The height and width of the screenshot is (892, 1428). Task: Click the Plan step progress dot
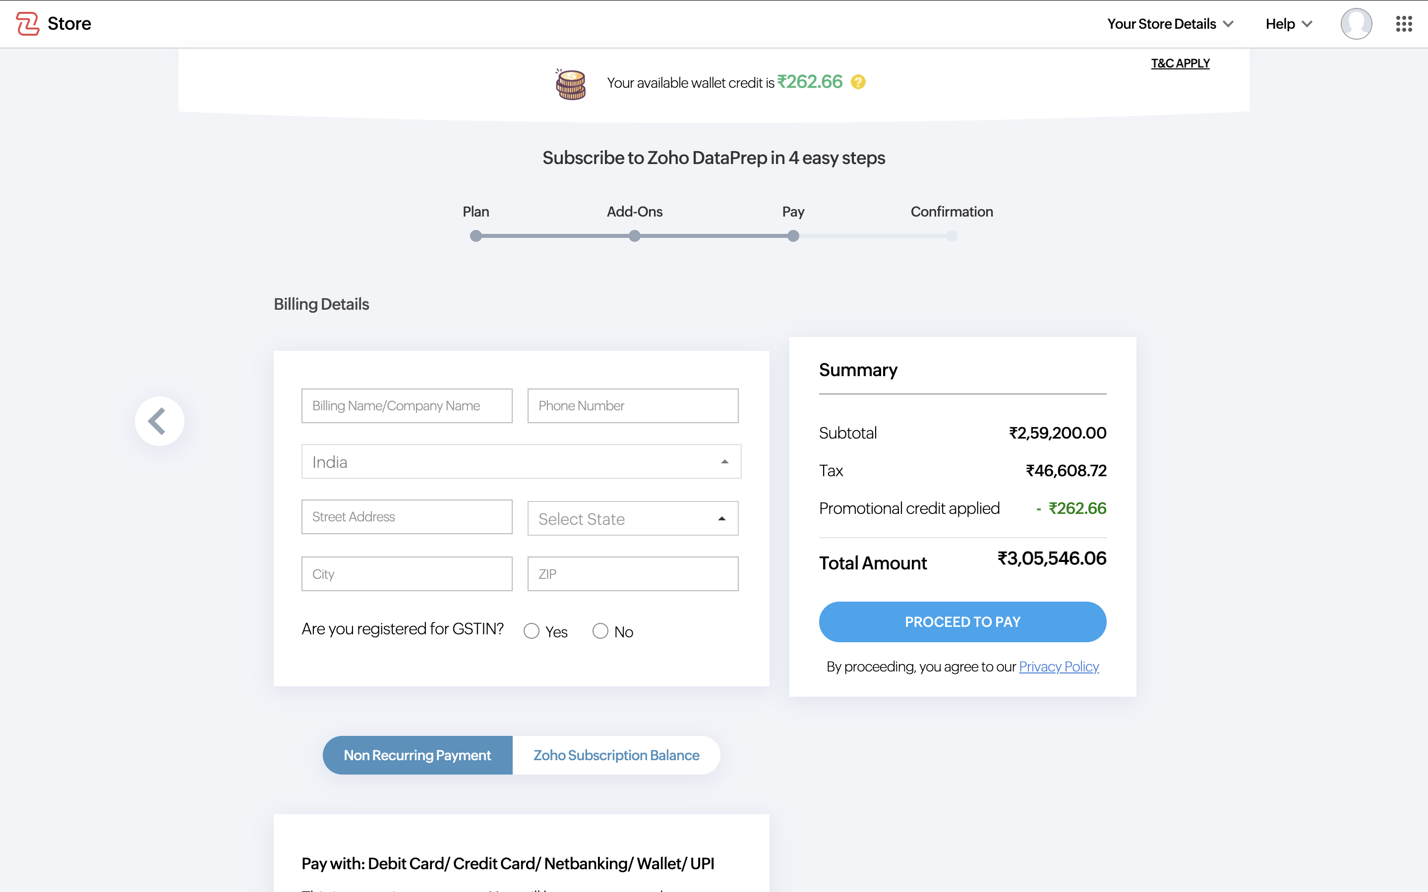tap(476, 236)
